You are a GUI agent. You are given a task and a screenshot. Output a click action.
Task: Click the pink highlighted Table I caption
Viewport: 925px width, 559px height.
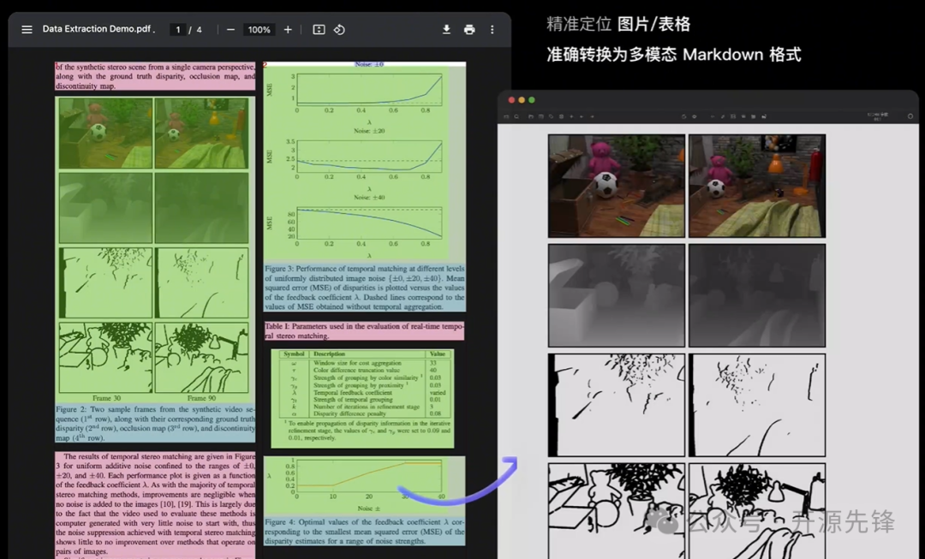[365, 331]
